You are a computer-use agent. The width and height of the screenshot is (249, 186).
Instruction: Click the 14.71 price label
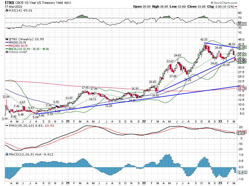point(93,99)
